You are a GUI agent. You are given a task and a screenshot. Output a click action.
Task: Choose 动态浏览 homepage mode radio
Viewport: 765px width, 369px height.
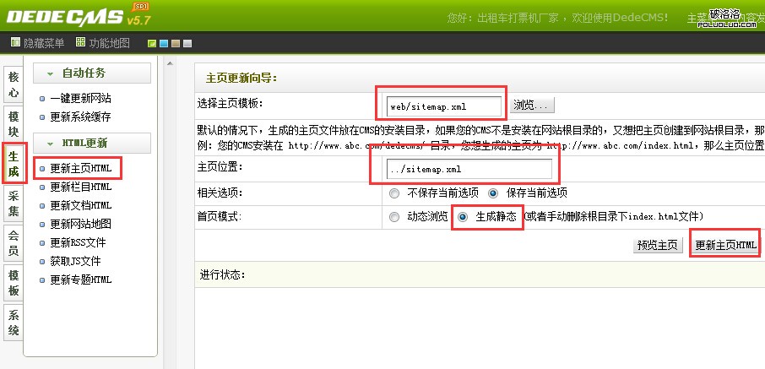pyautogui.click(x=394, y=217)
